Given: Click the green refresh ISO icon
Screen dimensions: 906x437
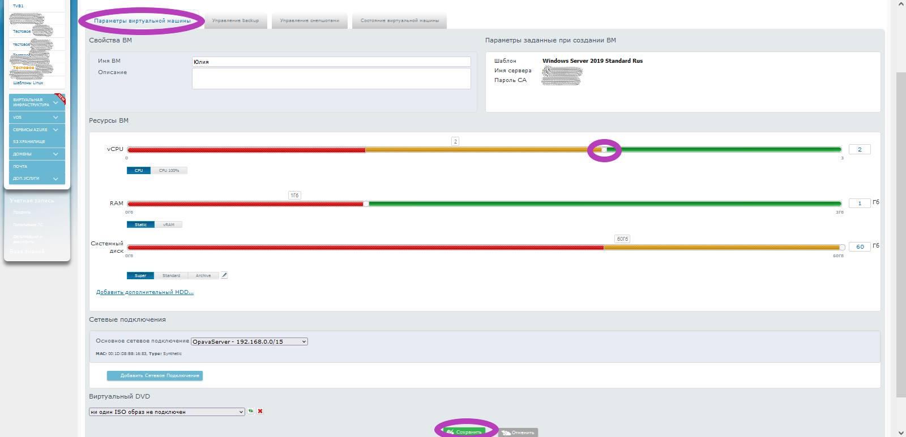Looking at the screenshot, I should [251, 411].
